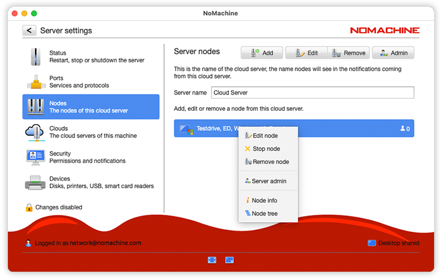Choose Edit node from context menu
The image size is (442, 279).
tap(265, 136)
